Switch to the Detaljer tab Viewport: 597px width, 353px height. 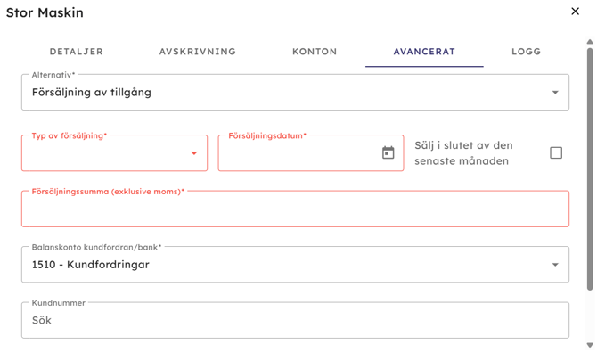click(76, 52)
